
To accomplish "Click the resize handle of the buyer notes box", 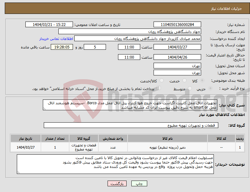I will point(18,172).
